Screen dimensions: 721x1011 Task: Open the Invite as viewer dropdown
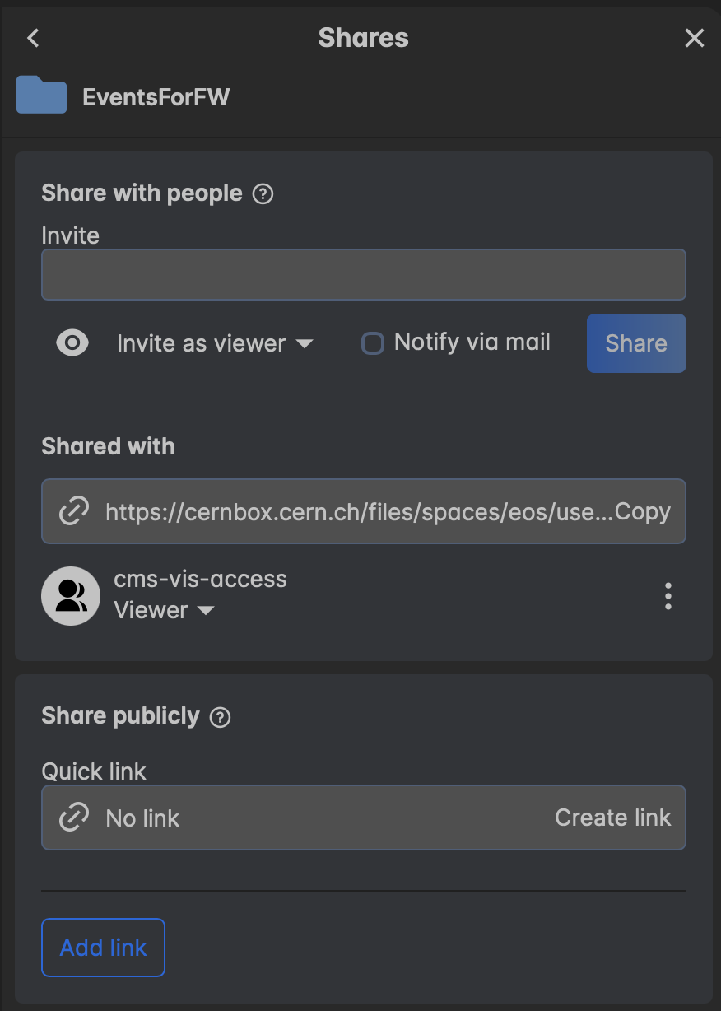[x=215, y=343]
